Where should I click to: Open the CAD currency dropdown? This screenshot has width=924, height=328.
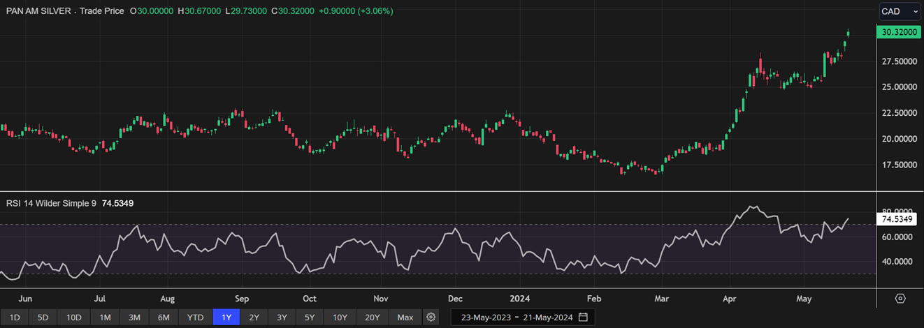tap(900, 11)
